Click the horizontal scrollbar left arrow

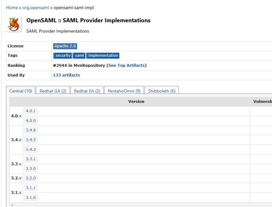coord(12,205)
